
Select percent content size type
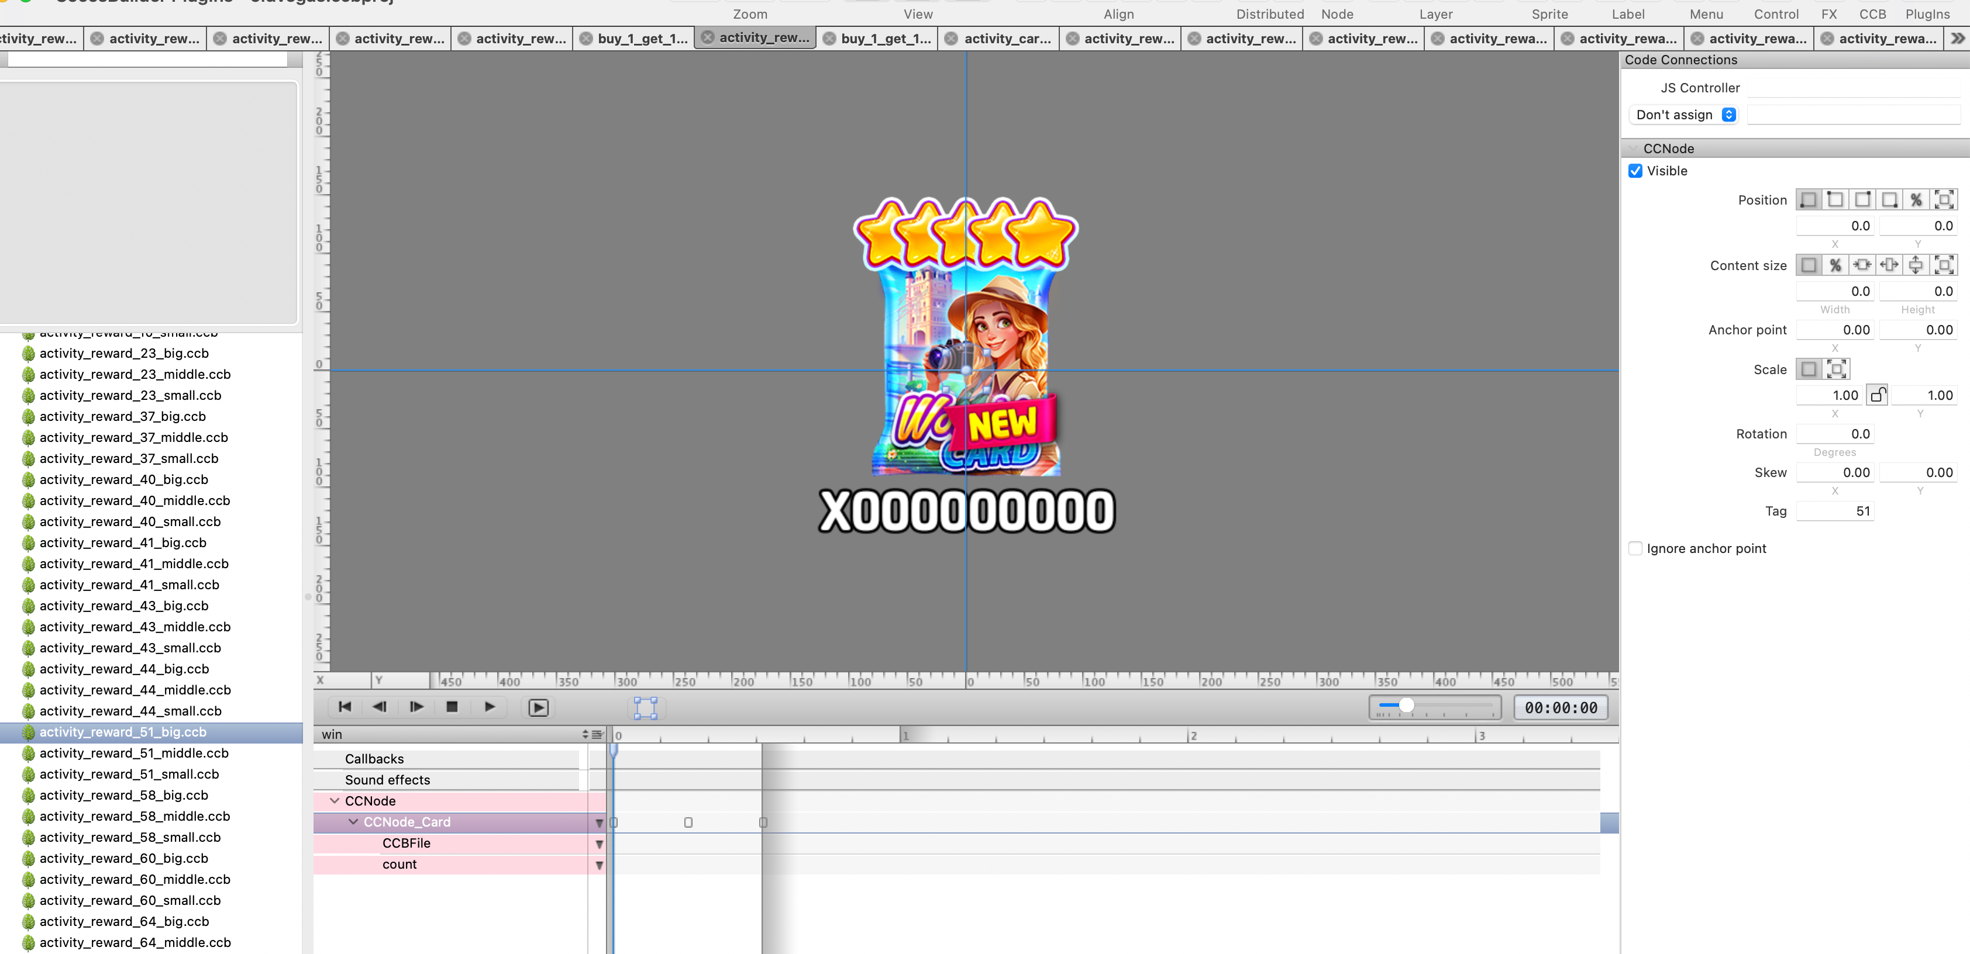click(1835, 265)
